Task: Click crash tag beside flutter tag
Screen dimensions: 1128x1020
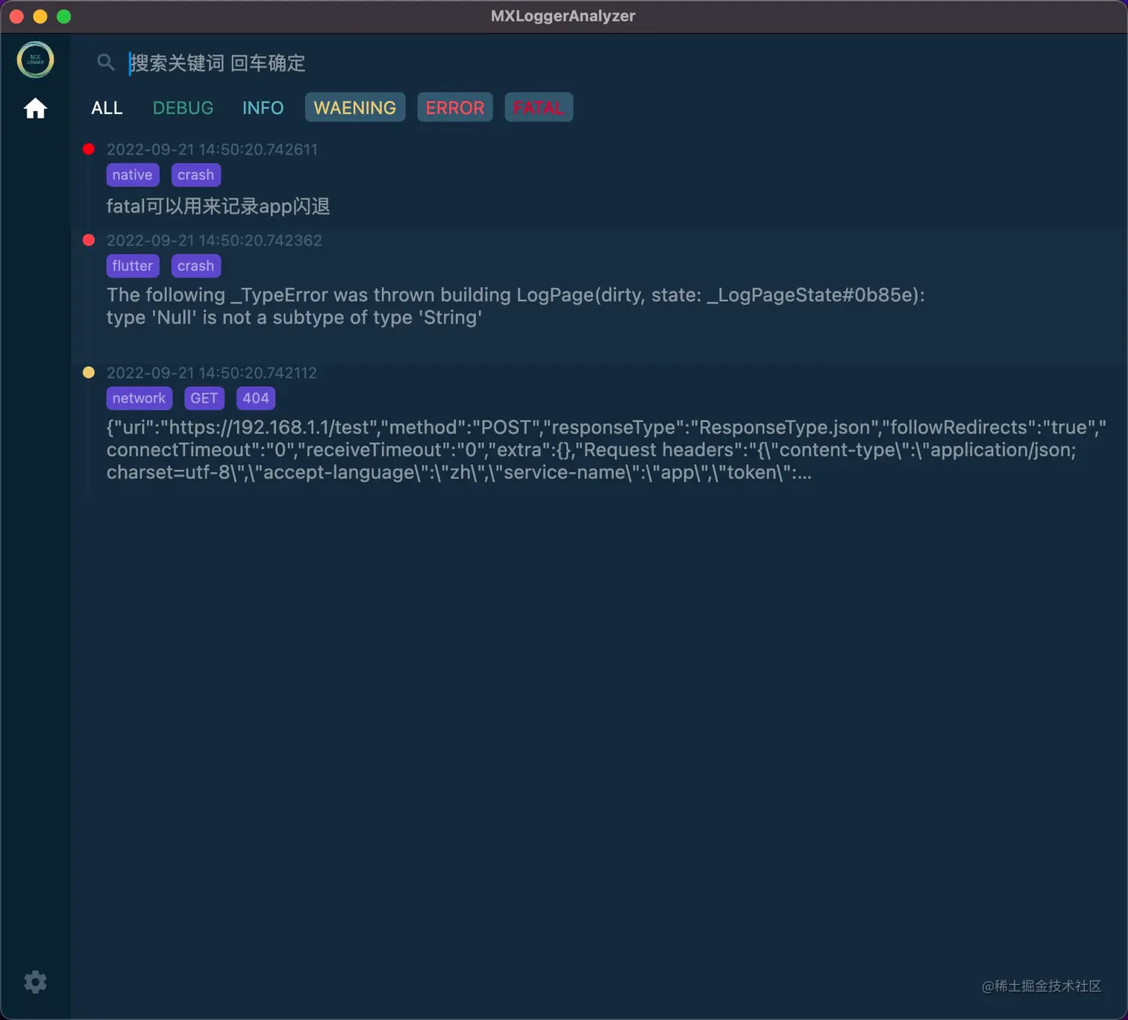Action: click(x=195, y=265)
